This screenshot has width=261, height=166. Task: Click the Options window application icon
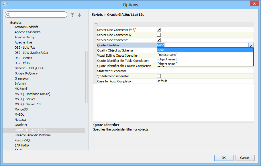pos(5,5)
